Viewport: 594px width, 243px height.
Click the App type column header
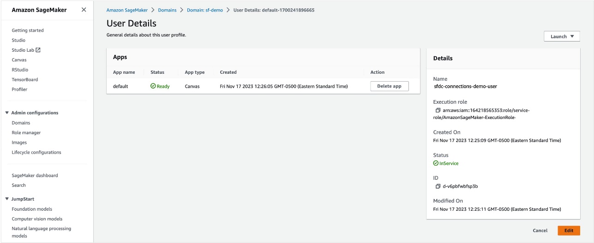[x=195, y=72]
